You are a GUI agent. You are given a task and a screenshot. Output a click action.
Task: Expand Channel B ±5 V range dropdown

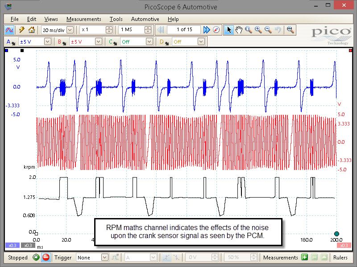click(x=98, y=42)
